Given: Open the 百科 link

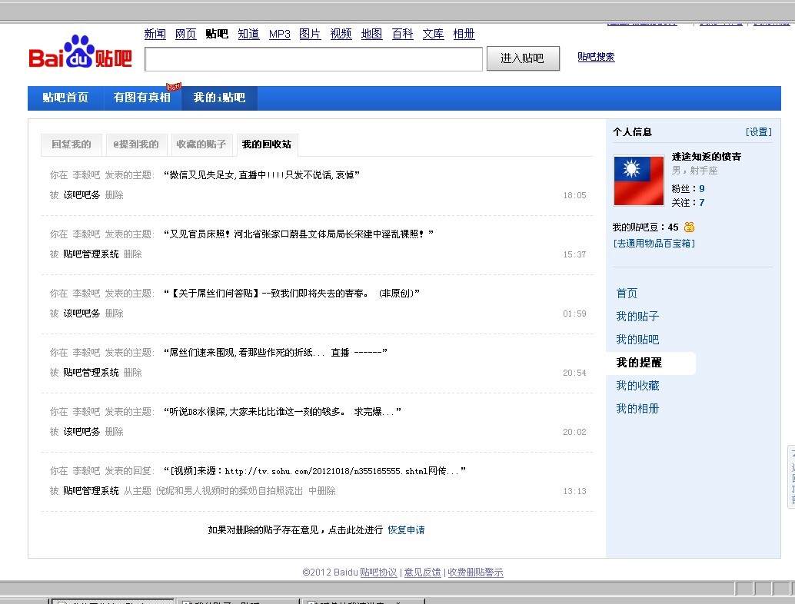Looking at the screenshot, I should (403, 34).
